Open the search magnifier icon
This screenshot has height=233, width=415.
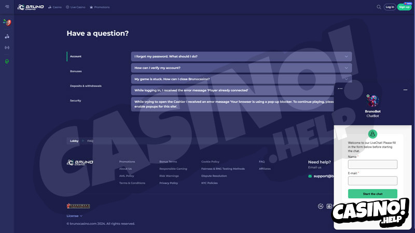pyautogui.click(x=379, y=7)
